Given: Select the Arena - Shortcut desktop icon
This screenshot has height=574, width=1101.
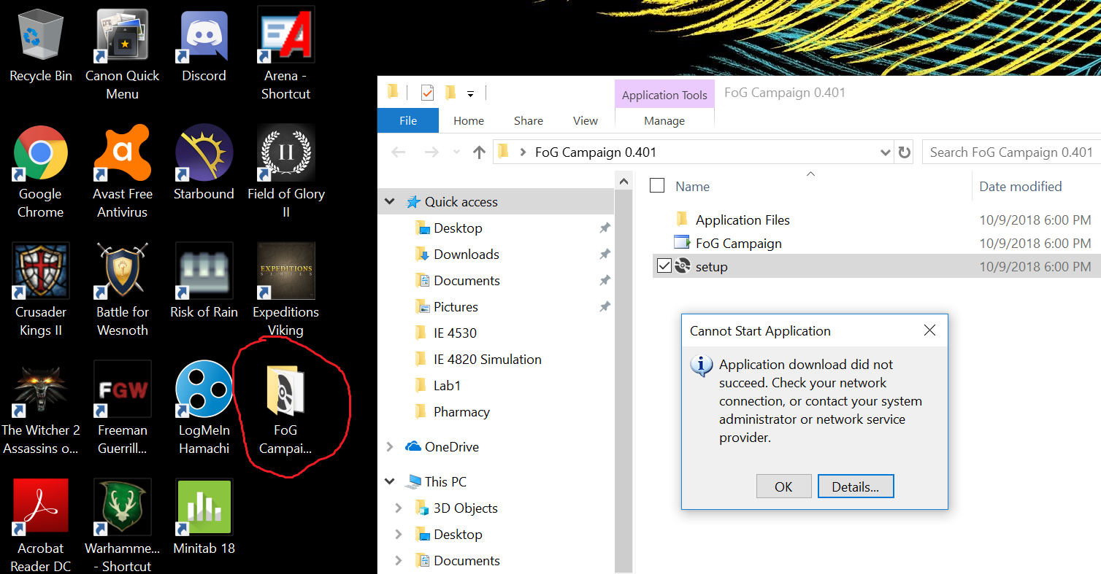Looking at the screenshot, I should tap(286, 54).
